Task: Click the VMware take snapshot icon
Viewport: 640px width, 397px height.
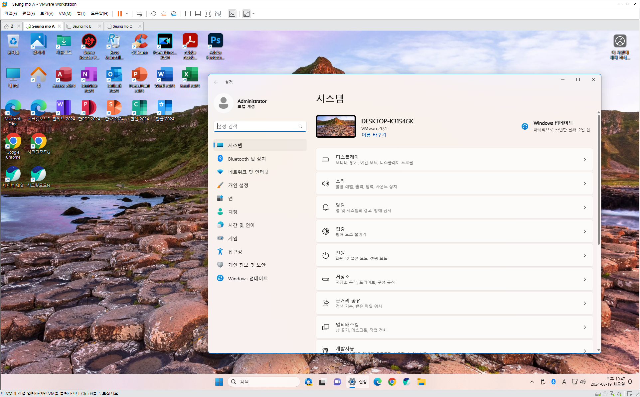Action: click(x=153, y=14)
